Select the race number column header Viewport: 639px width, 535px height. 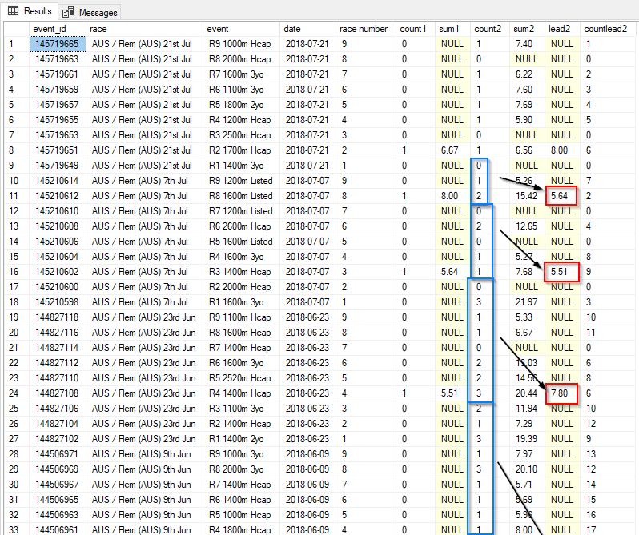(366, 29)
